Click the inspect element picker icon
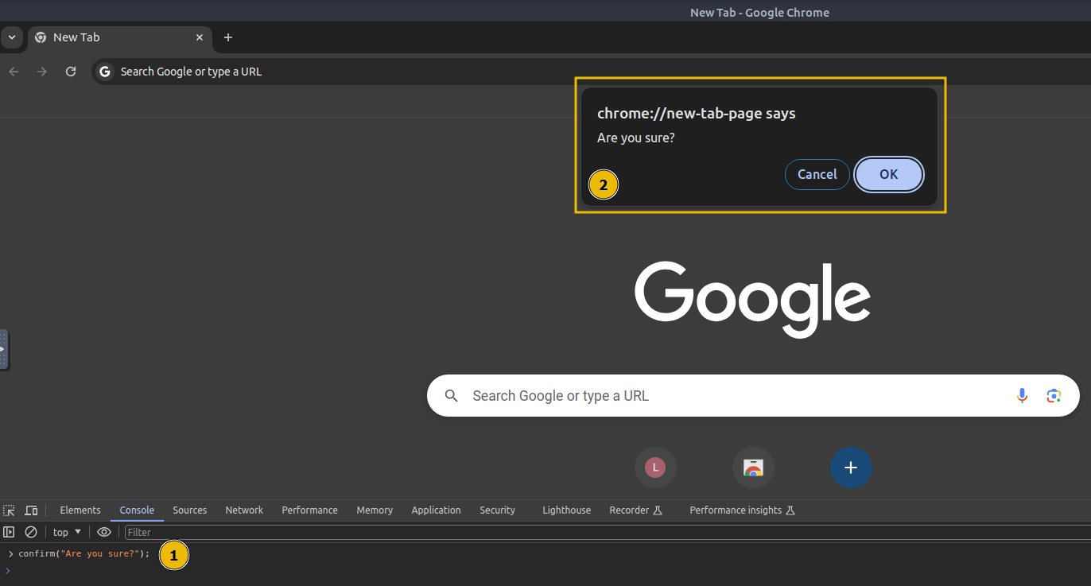Viewport: 1091px width, 586px height. coord(9,510)
